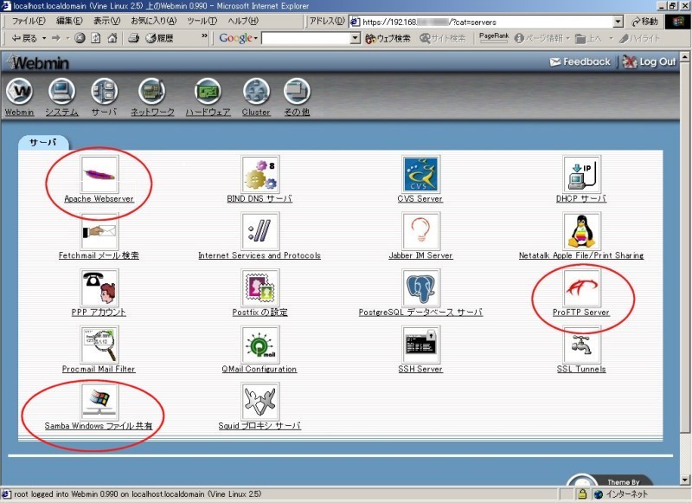Click the Feedback link

(580, 61)
